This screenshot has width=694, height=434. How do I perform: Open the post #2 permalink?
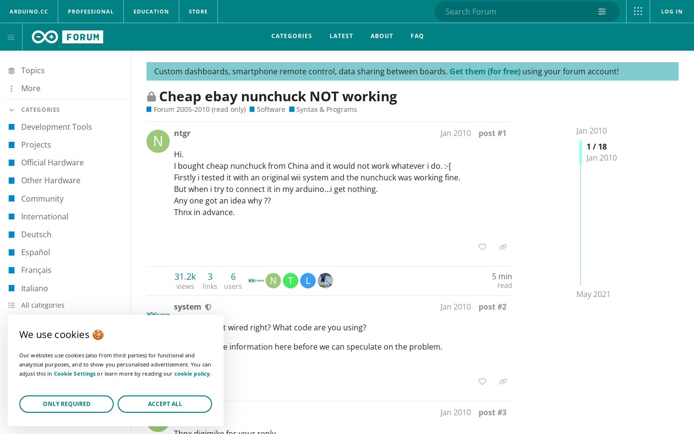coord(493,307)
